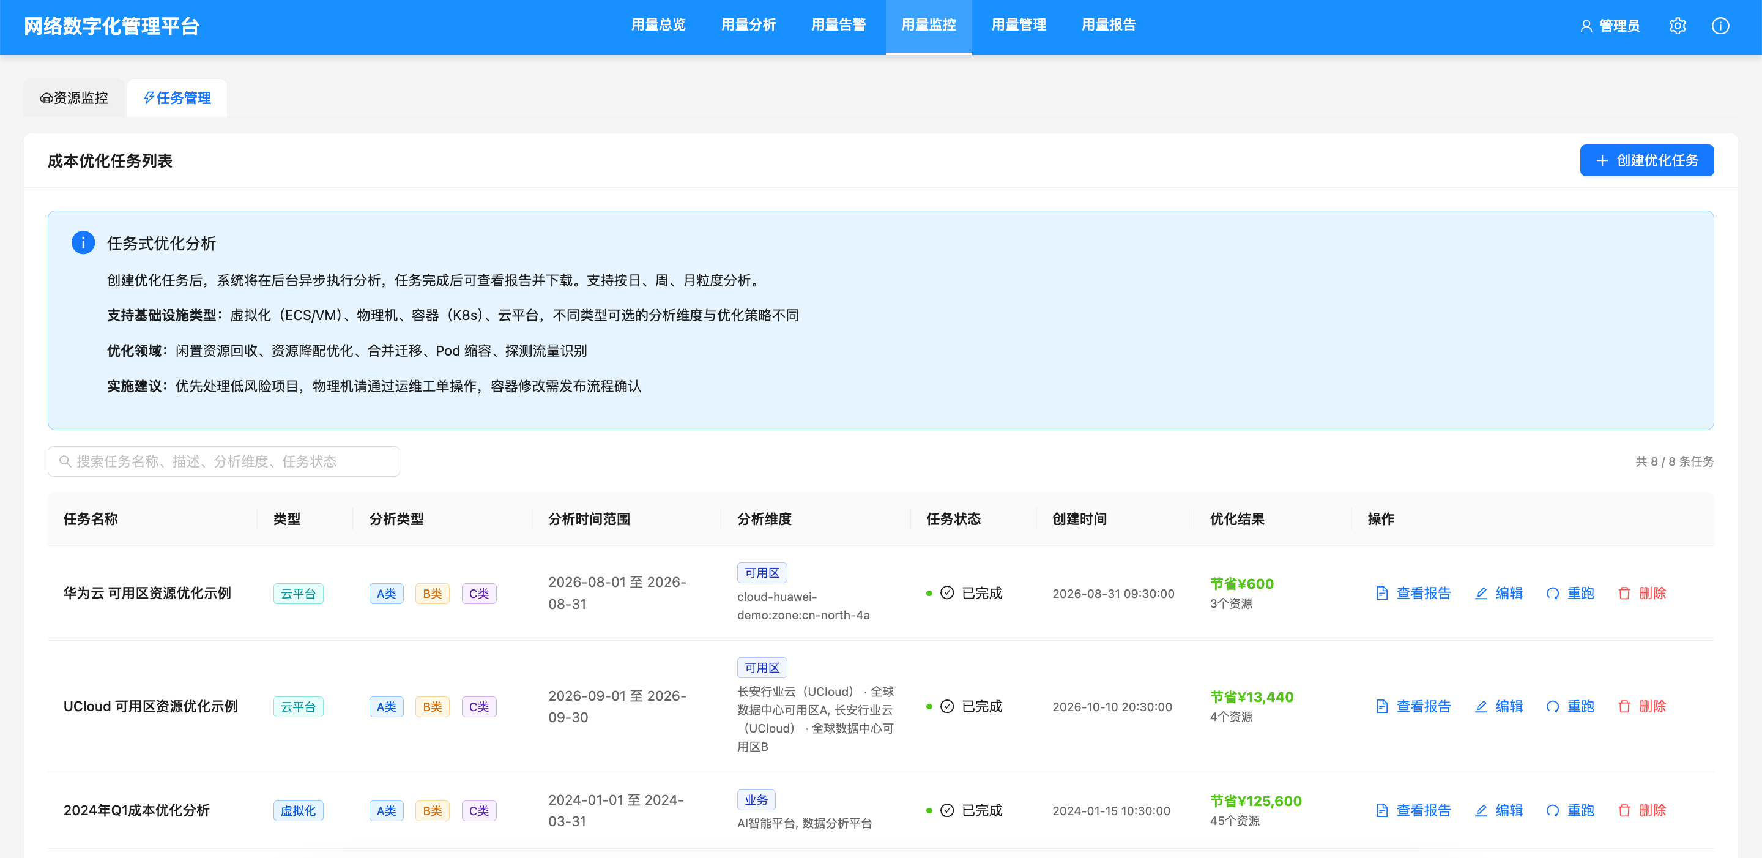
Task: Click 节省¥125,600 result text
Action: point(1256,800)
